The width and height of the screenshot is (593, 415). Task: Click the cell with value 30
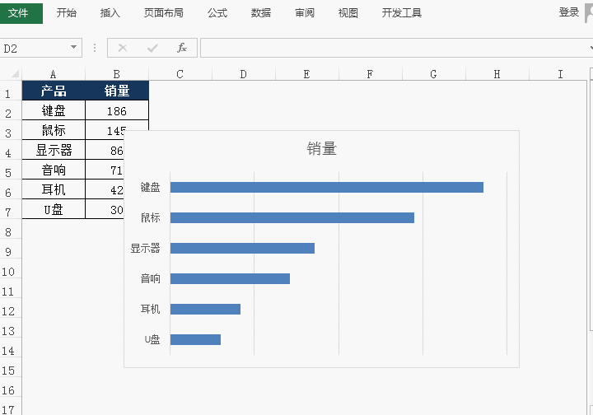(105, 209)
